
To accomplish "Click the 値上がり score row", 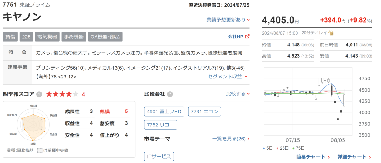I will pos(114,135).
